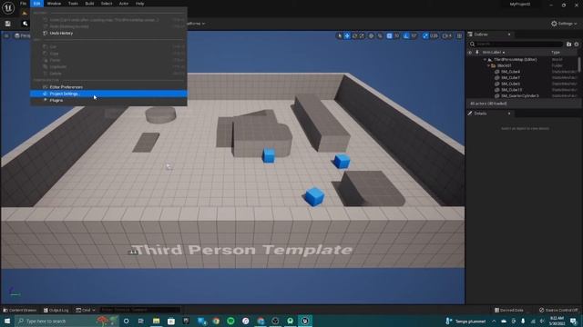Collapse the ThirdPersonMap (Editor) tree node
This screenshot has height=327, width=583.
point(485,60)
